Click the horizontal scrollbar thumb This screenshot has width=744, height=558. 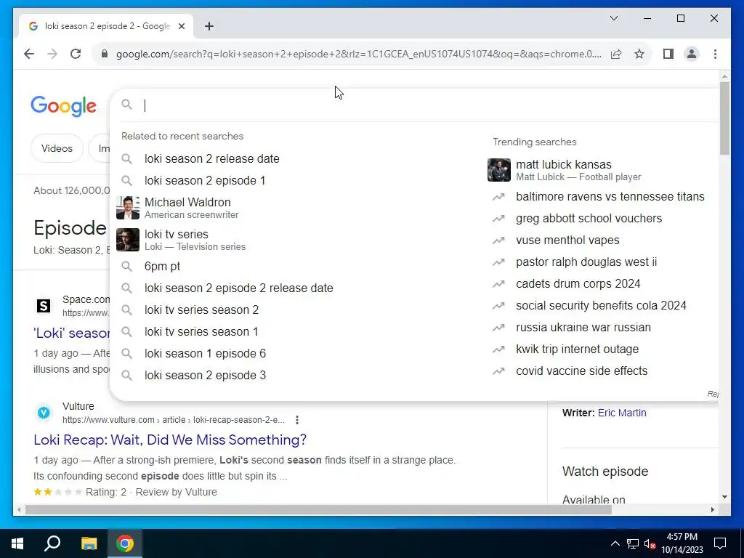point(318,509)
